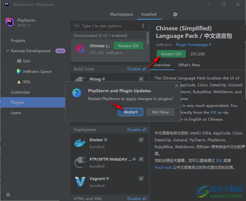Screen dimensions: 246x201
Task: Open the YouTrack link
Action: coord(163,168)
